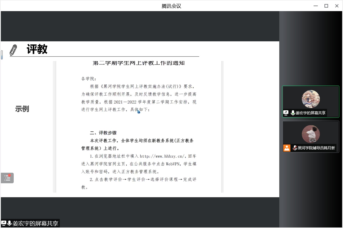Minimize the 腾讯会议 window
Screen dimensions: 343x228
316,6
